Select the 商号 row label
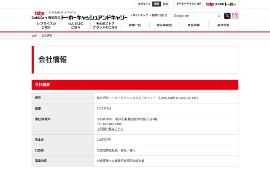This screenshot has height=169, width=270. (x=38, y=98)
